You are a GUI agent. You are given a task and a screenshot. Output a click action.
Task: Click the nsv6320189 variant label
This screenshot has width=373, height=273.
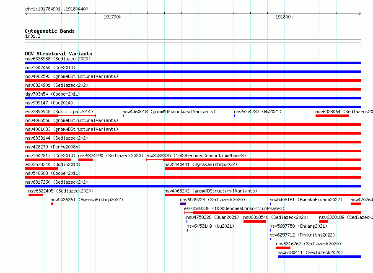346,217
